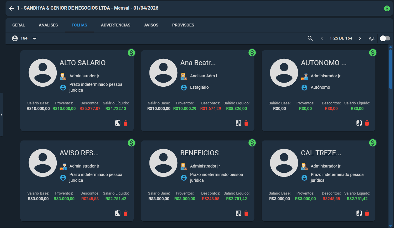
Task: Delete the BENEFICIOS payroll card
Action: click(x=246, y=213)
